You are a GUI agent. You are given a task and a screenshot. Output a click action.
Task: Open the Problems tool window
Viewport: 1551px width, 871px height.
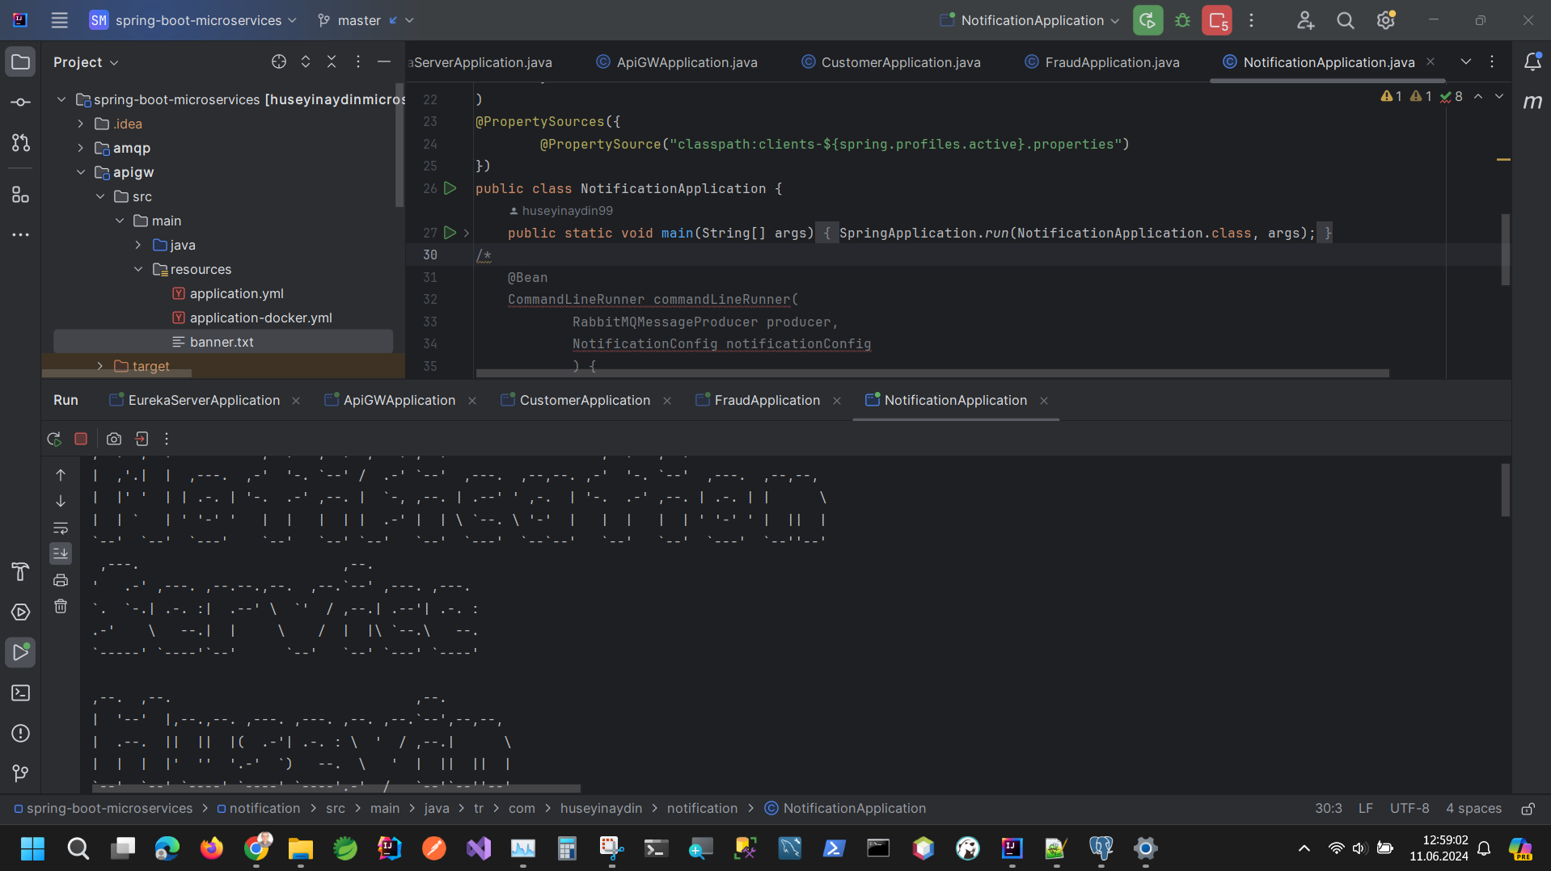tap(21, 734)
